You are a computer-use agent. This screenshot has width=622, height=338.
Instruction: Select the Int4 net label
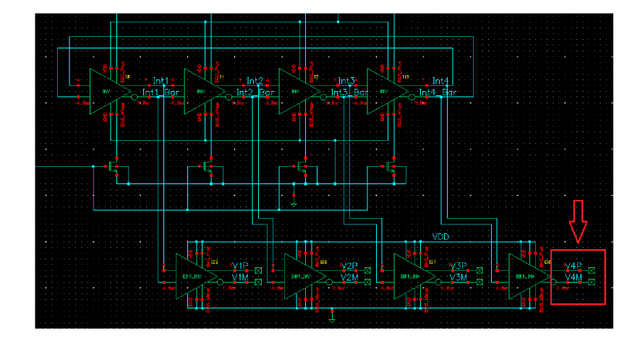click(x=440, y=81)
